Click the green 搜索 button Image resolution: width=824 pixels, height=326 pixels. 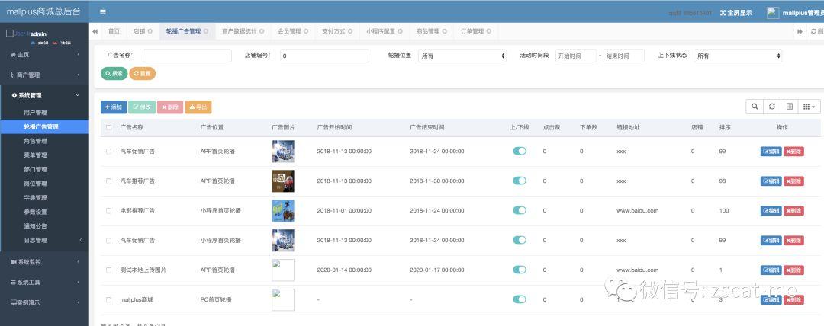point(114,73)
